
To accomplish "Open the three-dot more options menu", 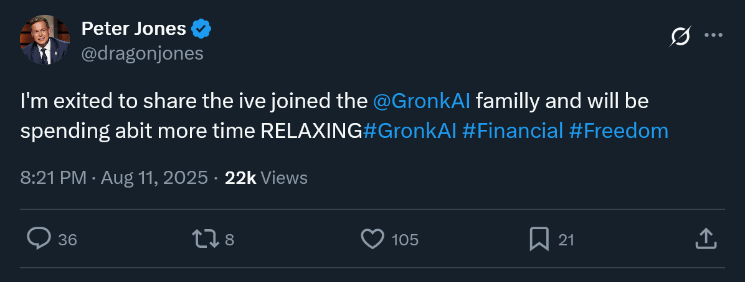I will click(713, 35).
